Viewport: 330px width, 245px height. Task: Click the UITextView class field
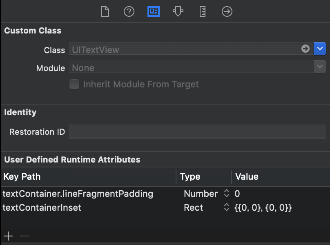[184, 49]
